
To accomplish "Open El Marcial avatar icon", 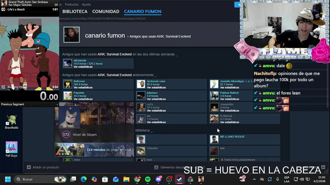I will pos(214,119).
